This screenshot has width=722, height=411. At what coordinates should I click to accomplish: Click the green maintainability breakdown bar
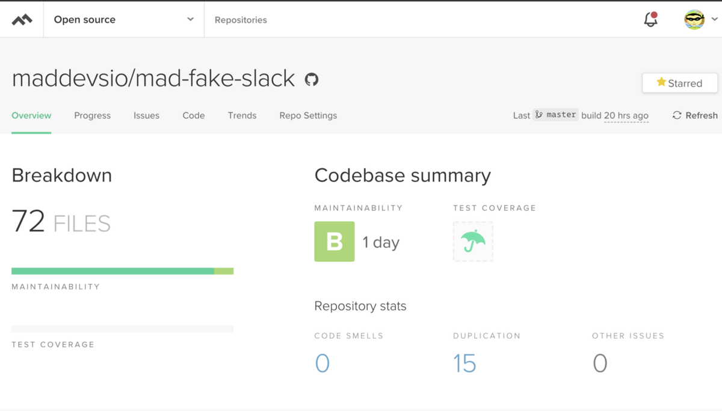[113, 271]
